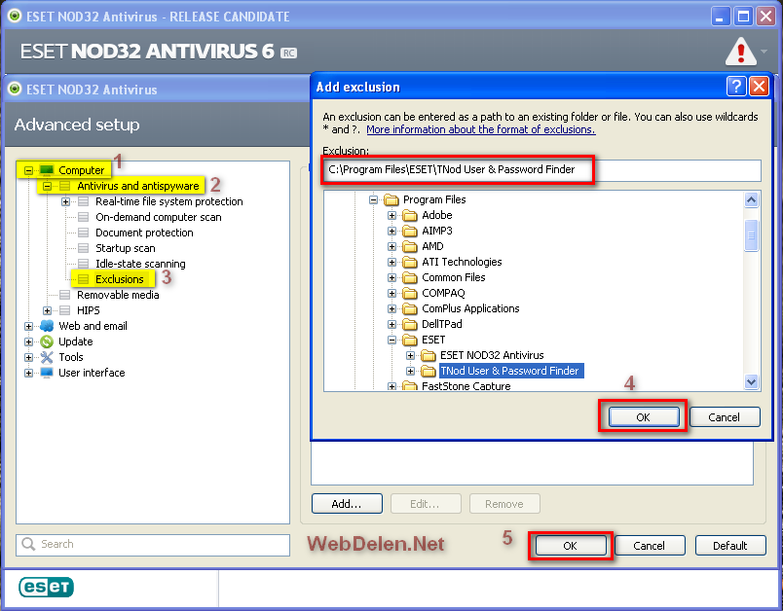The width and height of the screenshot is (783, 611).
Task: Click OK in Advanced setup window
Action: [x=571, y=546]
